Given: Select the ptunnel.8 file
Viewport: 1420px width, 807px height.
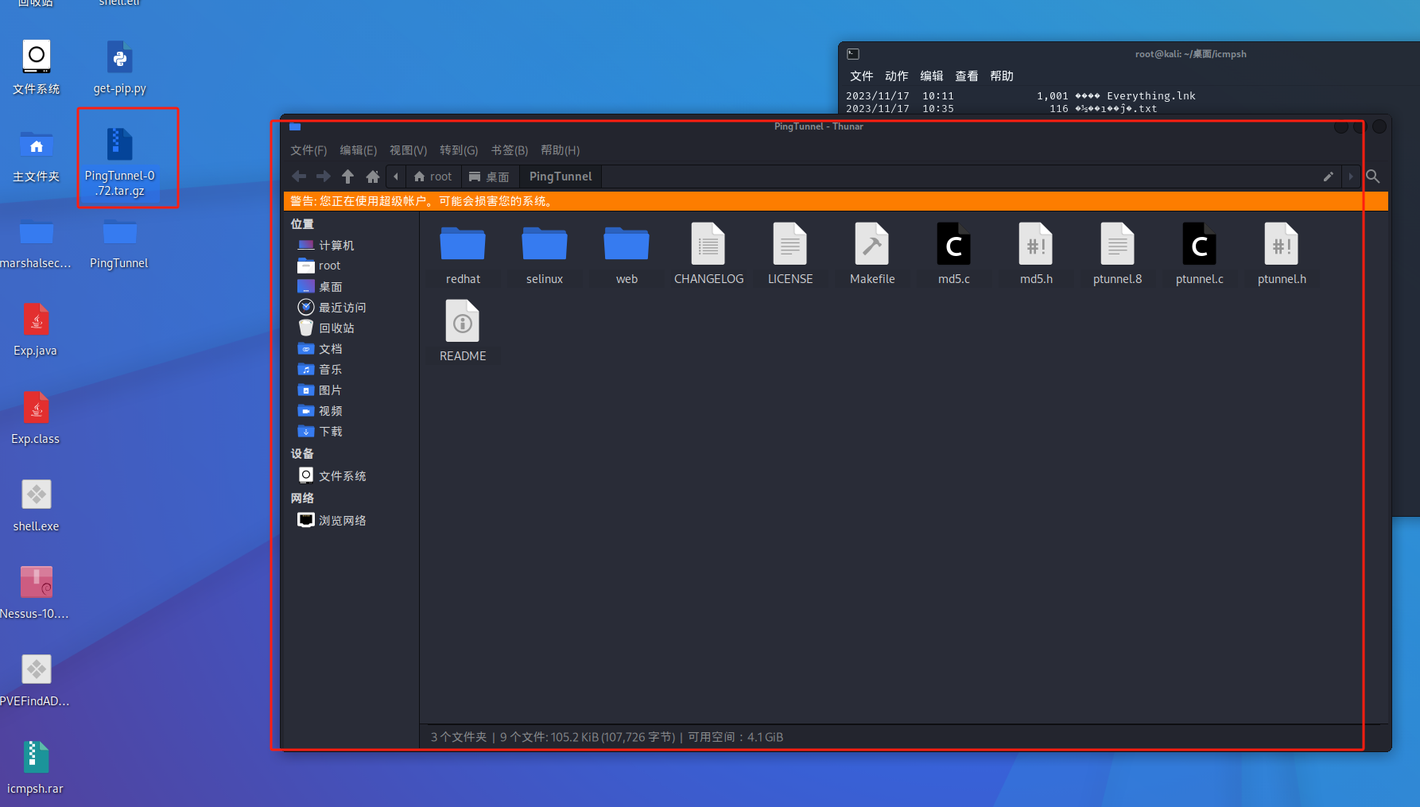Looking at the screenshot, I should pyautogui.click(x=1118, y=254).
